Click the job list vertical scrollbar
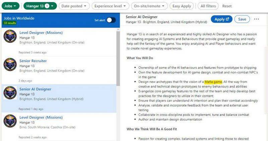268x141 pixels. (118, 58)
